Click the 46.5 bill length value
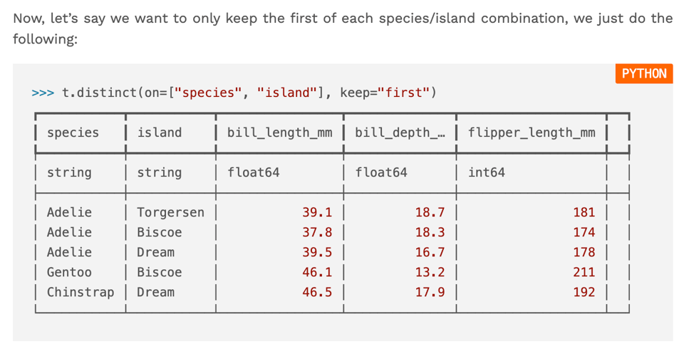 pos(316,292)
